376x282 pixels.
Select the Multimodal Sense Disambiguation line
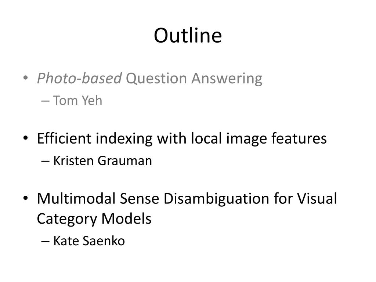[187, 199]
